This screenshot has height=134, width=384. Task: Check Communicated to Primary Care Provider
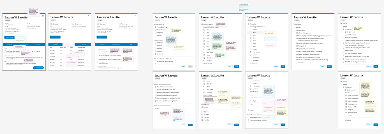coord(156,98)
